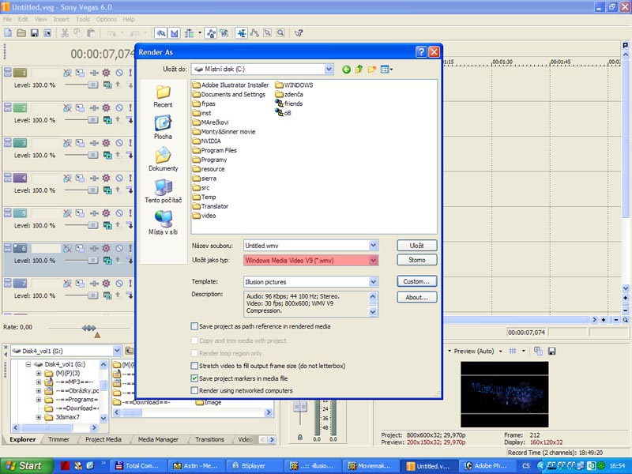This screenshot has height=474, width=632.
Task: Enable Save project as path reference checkbox
Action: coord(194,326)
